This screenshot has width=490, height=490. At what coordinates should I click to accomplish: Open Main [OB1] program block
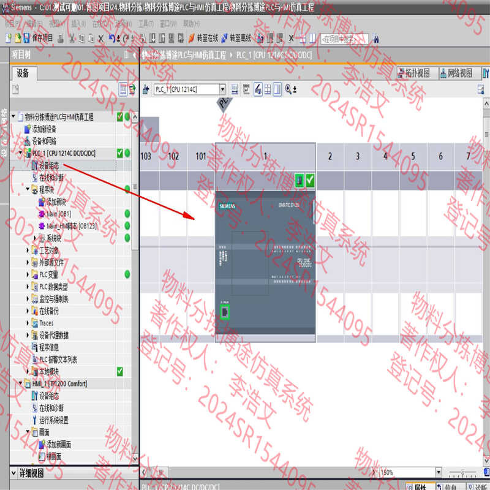[x=58, y=213]
